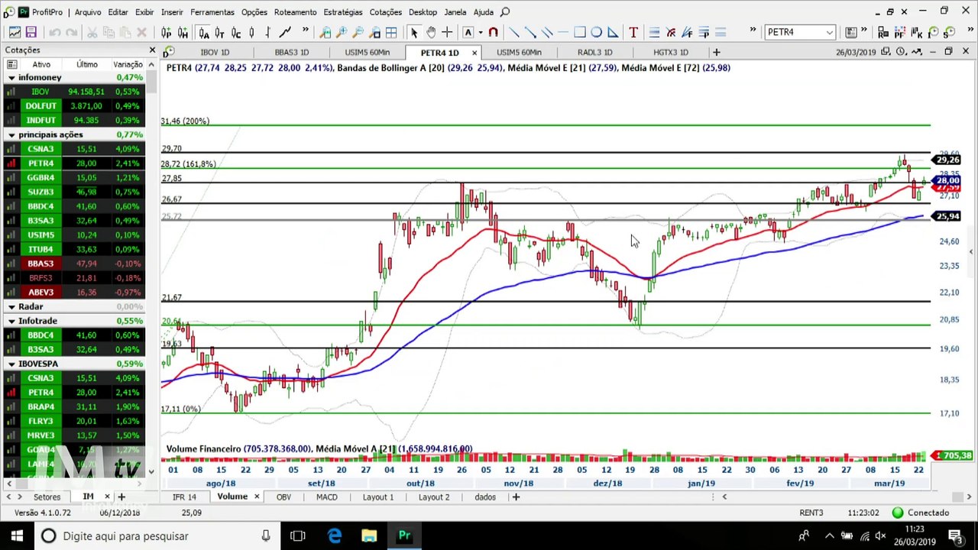The image size is (978, 550).
Task: Switch to the MACD indicator tab
Action: tap(326, 497)
